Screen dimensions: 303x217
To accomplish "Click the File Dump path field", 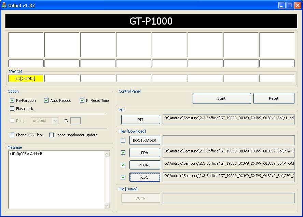I will click(x=229, y=198).
